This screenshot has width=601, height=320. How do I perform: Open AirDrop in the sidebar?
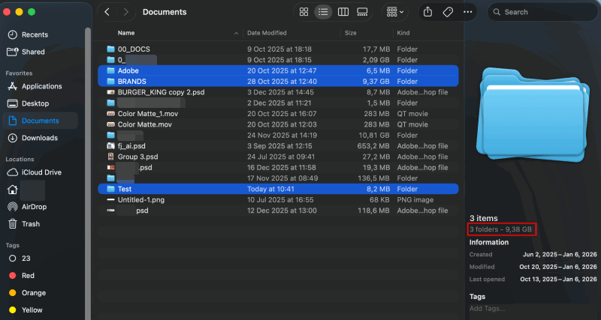pos(40,206)
